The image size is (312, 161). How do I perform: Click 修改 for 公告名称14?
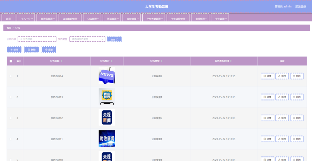(x=282, y=76)
